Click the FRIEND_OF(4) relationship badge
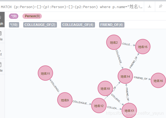This screenshot has height=118, width=166. 112,25
